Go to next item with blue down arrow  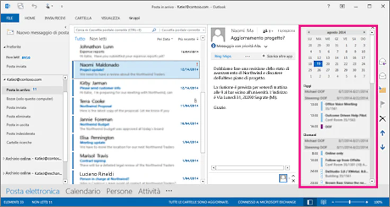(383, 147)
